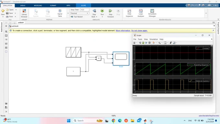Open the Library Browser

pos(24,13)
